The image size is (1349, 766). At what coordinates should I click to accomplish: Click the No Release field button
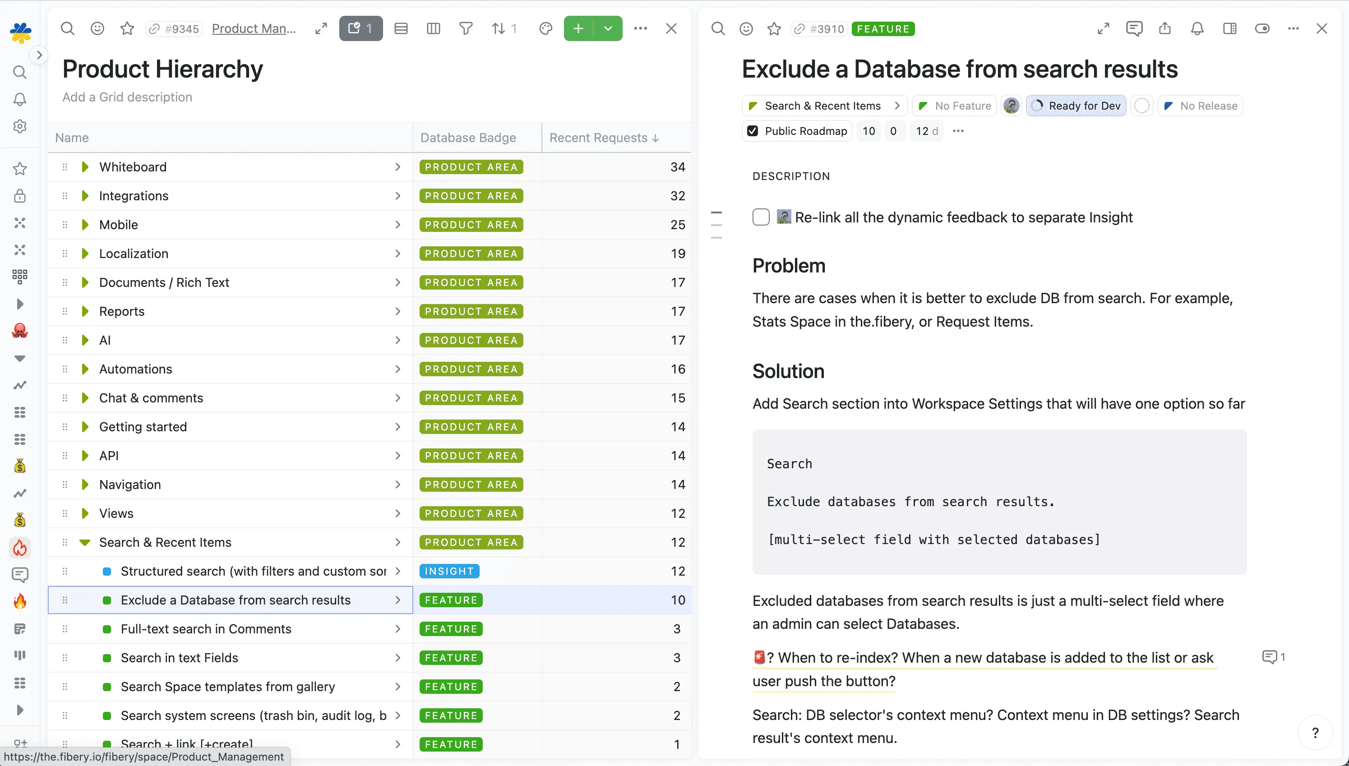(x=1200, y=106)
